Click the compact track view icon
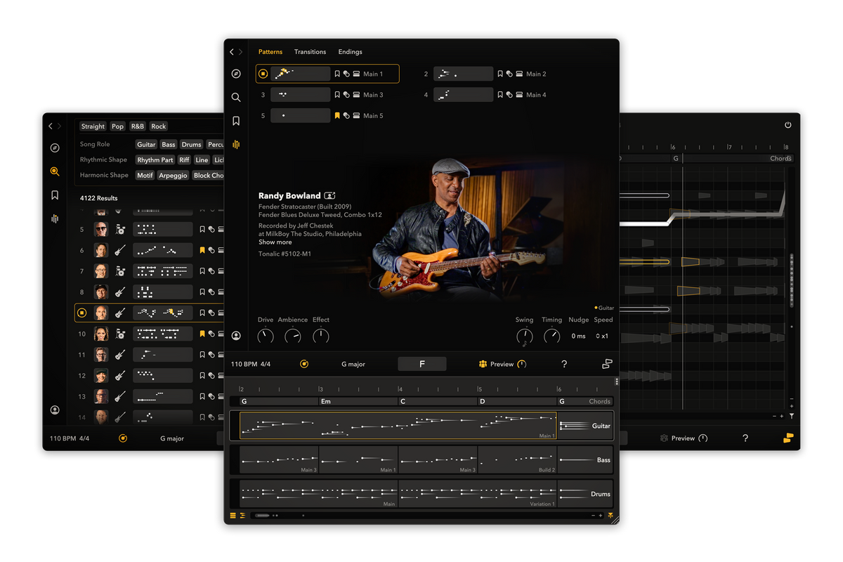 pos(242,516)
